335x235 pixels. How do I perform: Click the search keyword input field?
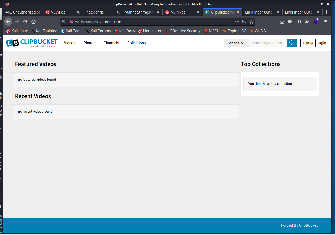267,43
